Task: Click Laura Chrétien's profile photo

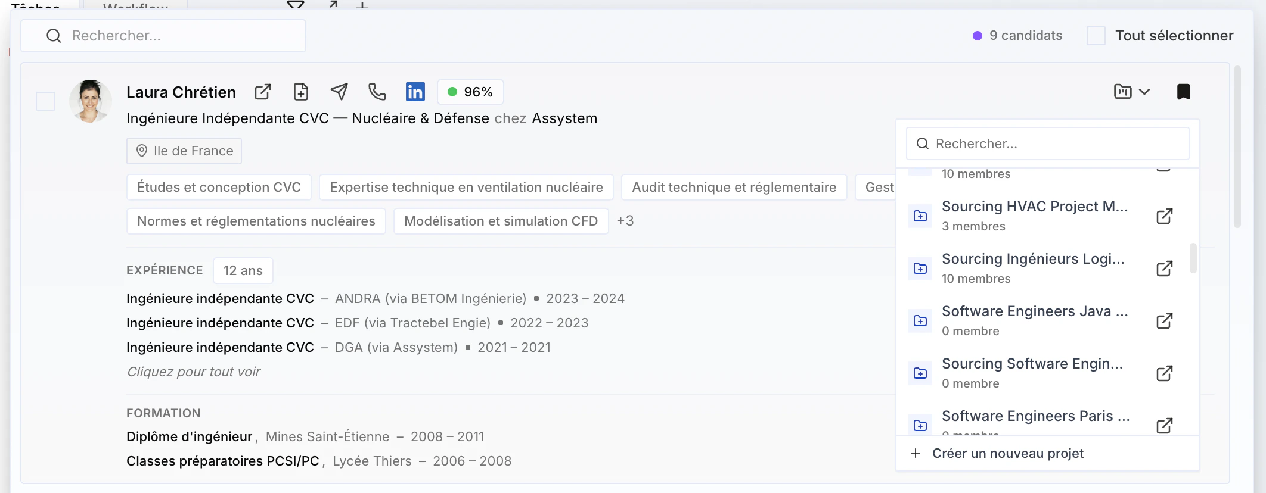Action: pos(91,101)
